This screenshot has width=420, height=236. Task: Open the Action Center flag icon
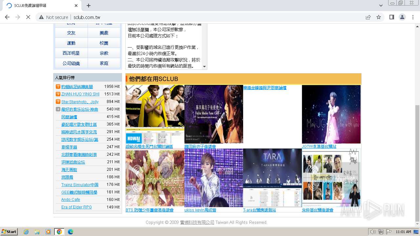(389, 232)
